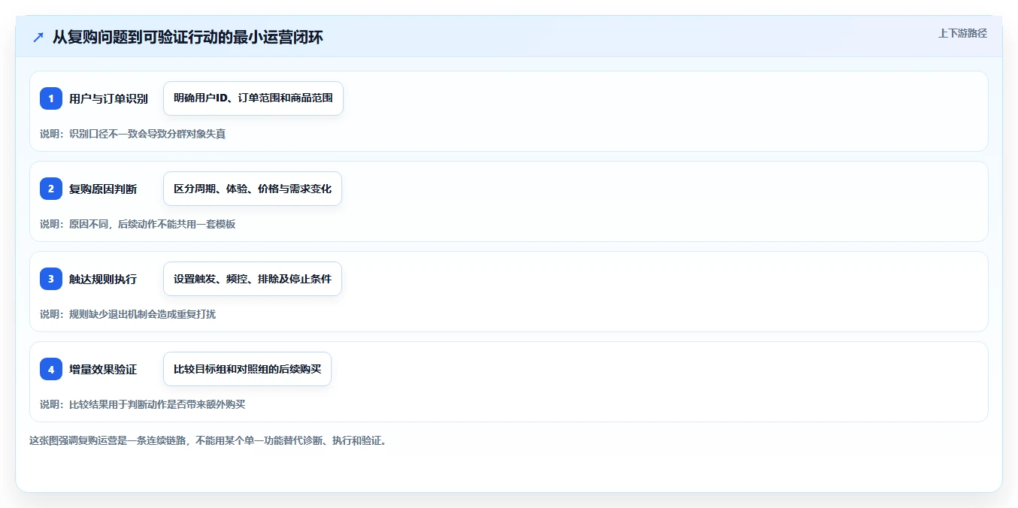Click the 上下游路径 label
This screenshot has width=1018, height=508.
[x=962, y=33]
